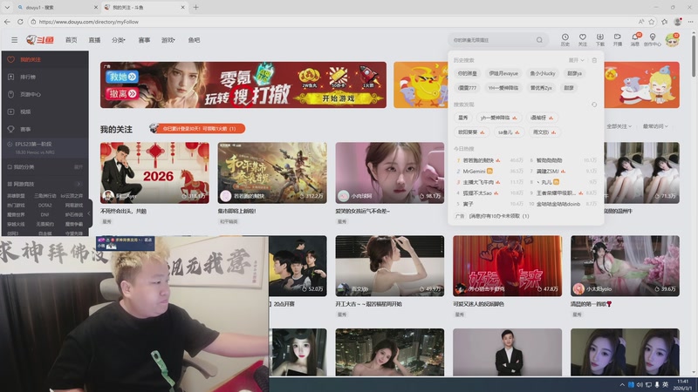Open the user avatar in header

(672, 40)
